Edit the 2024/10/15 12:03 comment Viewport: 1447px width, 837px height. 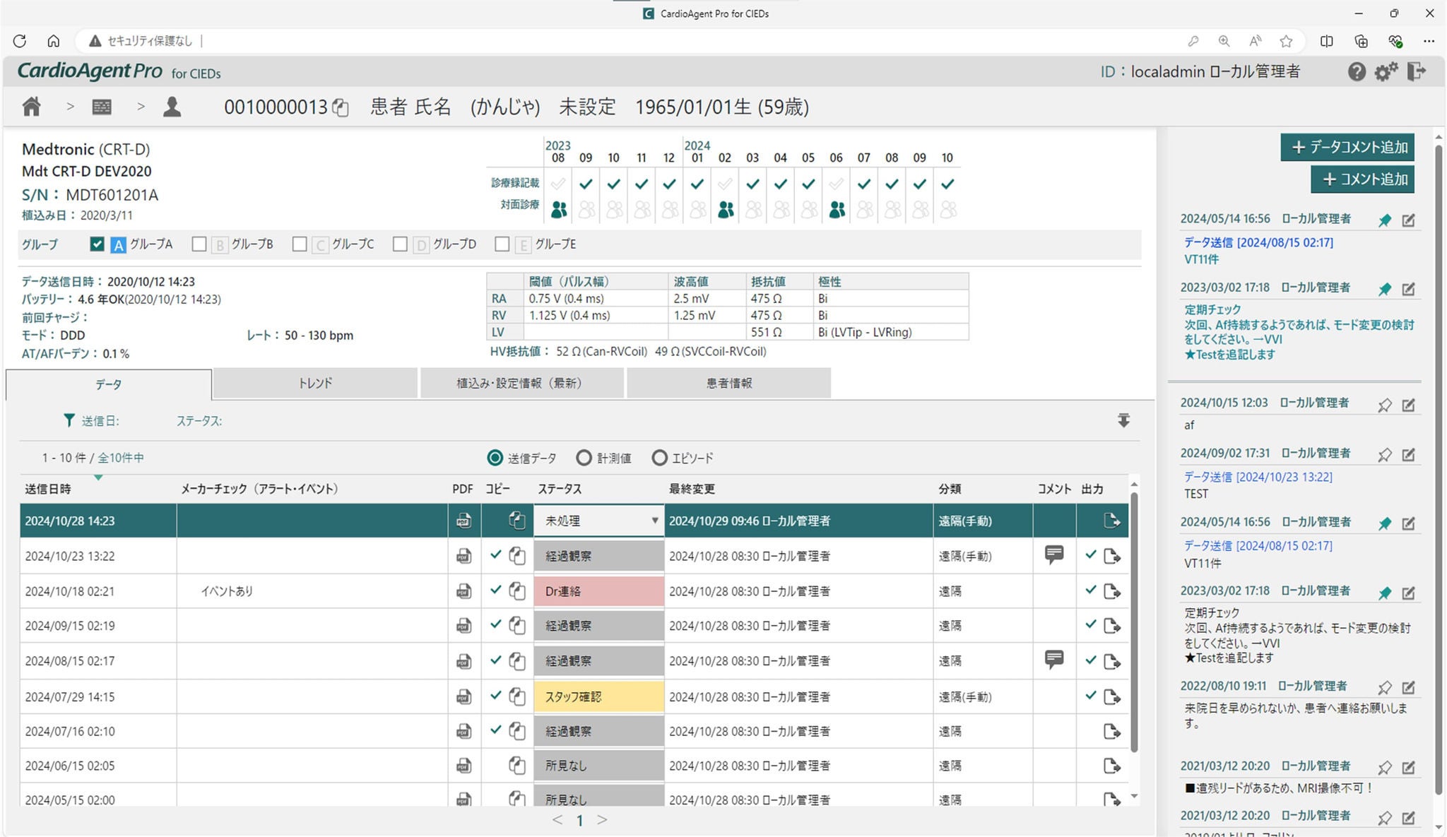pos(1408,405)
